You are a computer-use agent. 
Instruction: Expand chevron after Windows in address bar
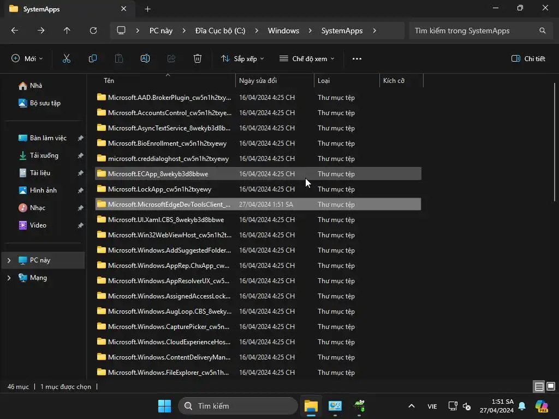(310, 31)
